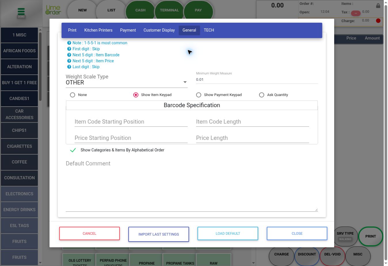Click the Lime Order logo
388x266 pixels.
53,10
